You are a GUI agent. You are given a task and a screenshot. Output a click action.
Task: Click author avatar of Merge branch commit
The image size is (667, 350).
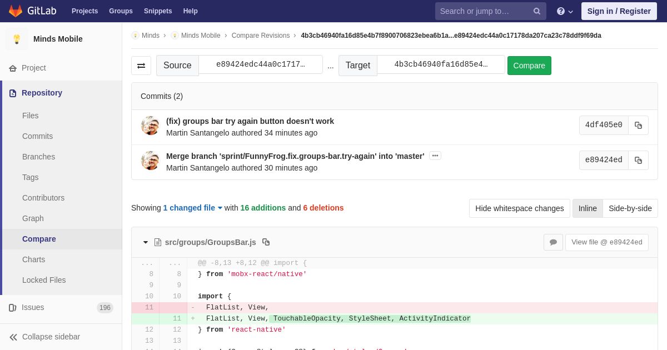tap(150, 161)
